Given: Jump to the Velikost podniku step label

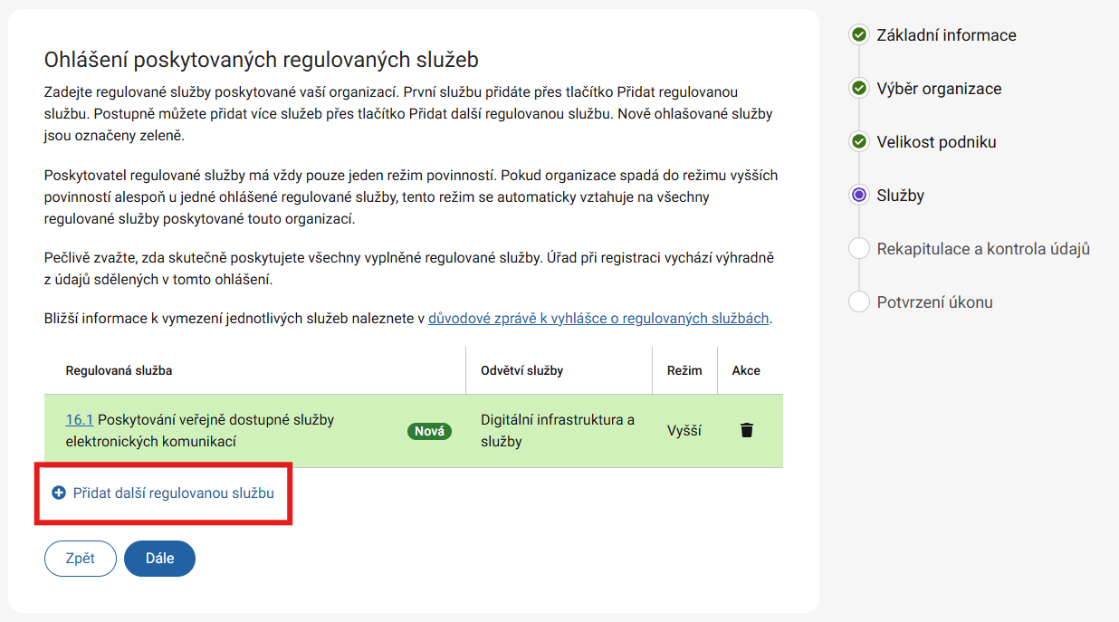Looking at the screenshot, I should coord(936,142).
